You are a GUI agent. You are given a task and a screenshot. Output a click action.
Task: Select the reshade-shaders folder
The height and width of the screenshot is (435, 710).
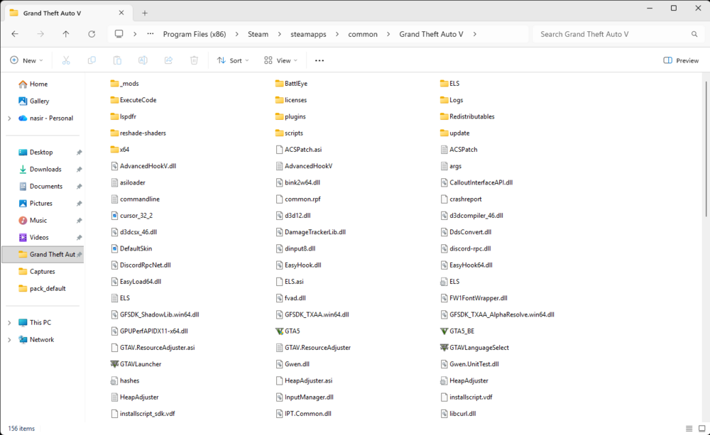[138, 133]
